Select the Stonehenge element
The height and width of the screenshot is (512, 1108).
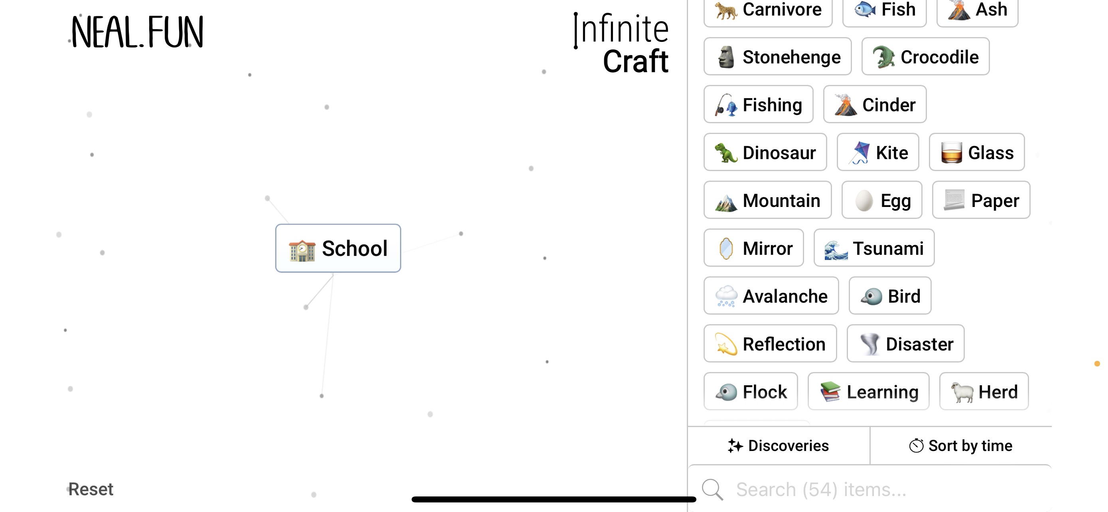coord(777,56)
